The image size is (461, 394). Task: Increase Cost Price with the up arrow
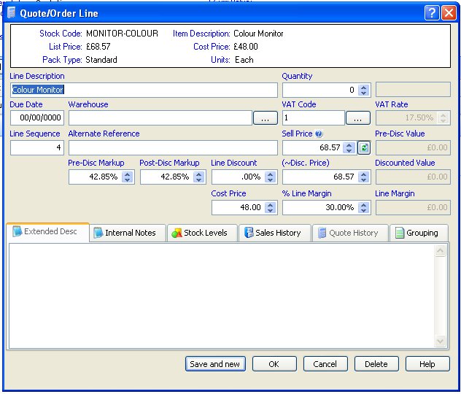(x=270, y=204)
